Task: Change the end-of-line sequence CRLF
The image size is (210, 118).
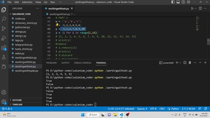Action: pos(162,109)
